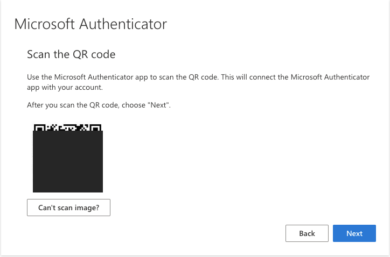Image resolution: width=390 pixels, height=257 pixels.
Task: Click the word "Microsoft" in the main title
Action: point(45,24)
